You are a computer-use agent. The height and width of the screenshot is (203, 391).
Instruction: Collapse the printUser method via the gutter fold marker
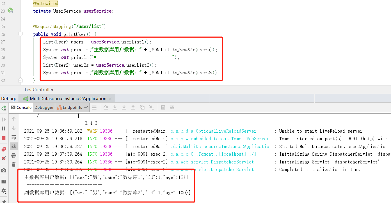click(x=20, y=34)
